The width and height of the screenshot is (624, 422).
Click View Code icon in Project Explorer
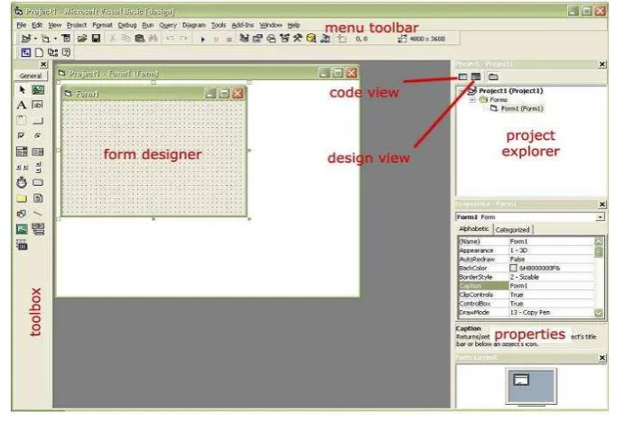coord(462,77)
